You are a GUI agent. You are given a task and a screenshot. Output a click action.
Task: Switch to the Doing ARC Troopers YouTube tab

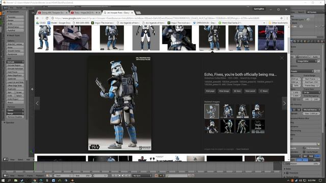pos(52,13)
